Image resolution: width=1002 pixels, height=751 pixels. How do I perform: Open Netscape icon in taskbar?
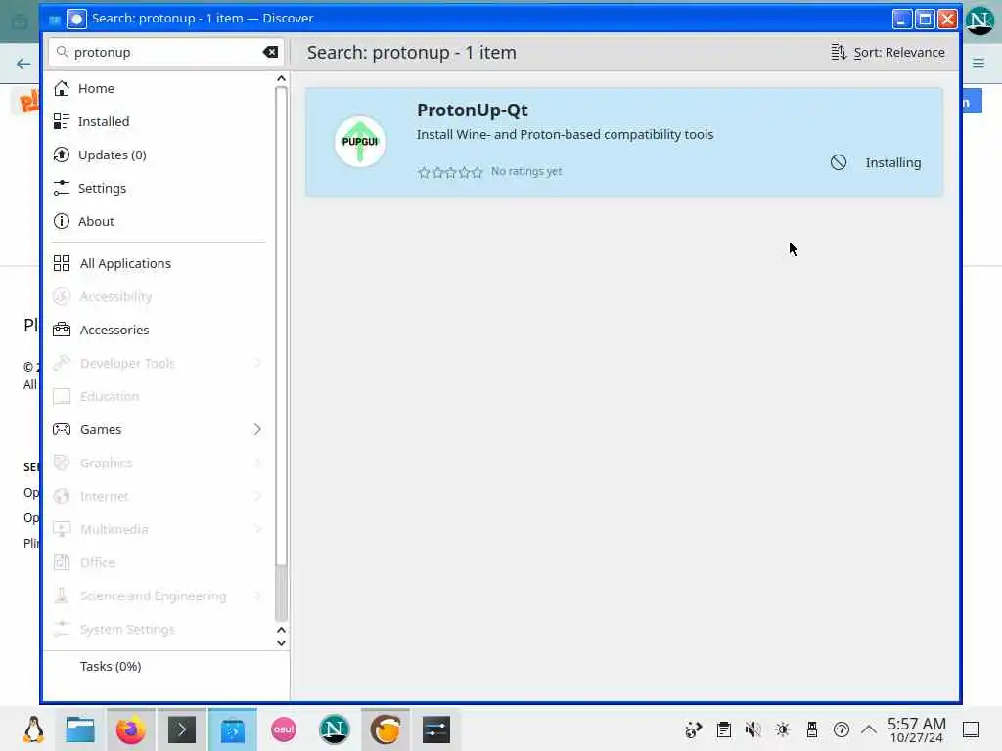coord(335,729)
